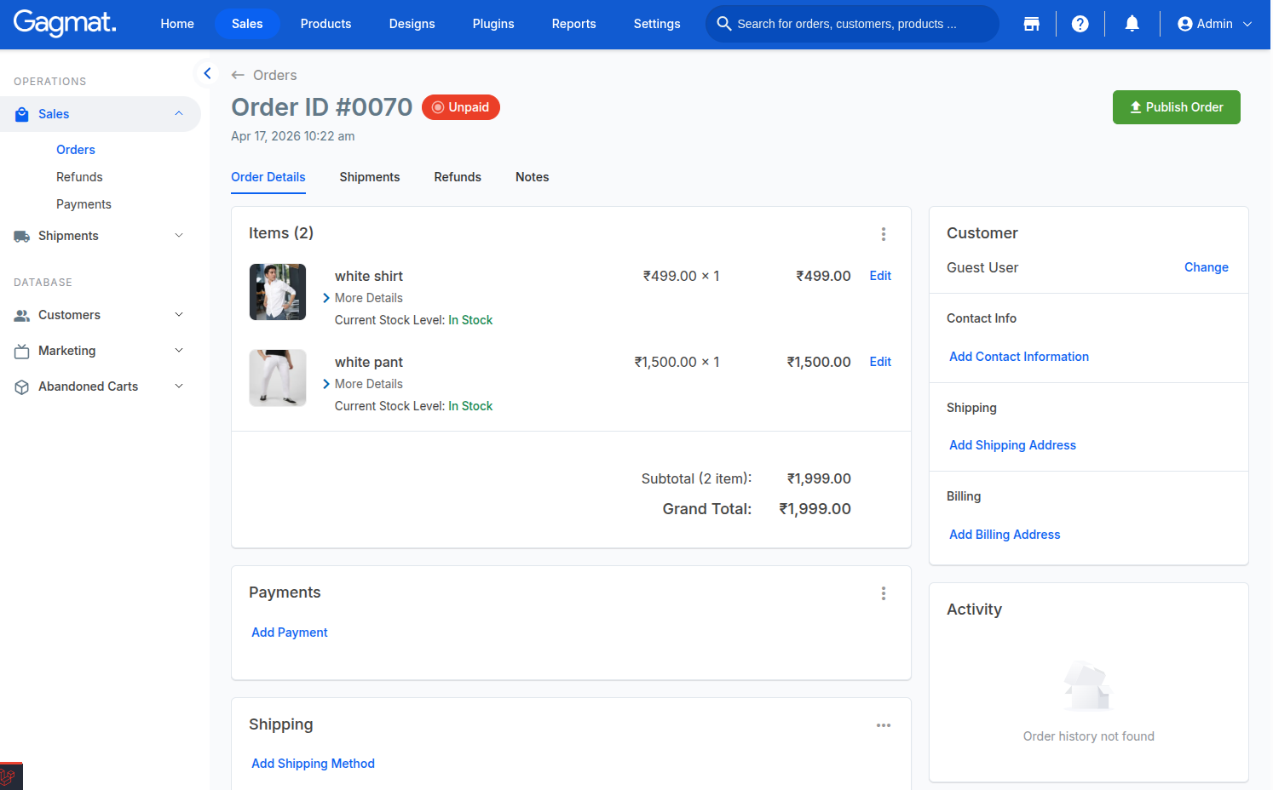Screen dimensions: 1273x790
Task: Click Add Contact Information link
Action: 1019,357
